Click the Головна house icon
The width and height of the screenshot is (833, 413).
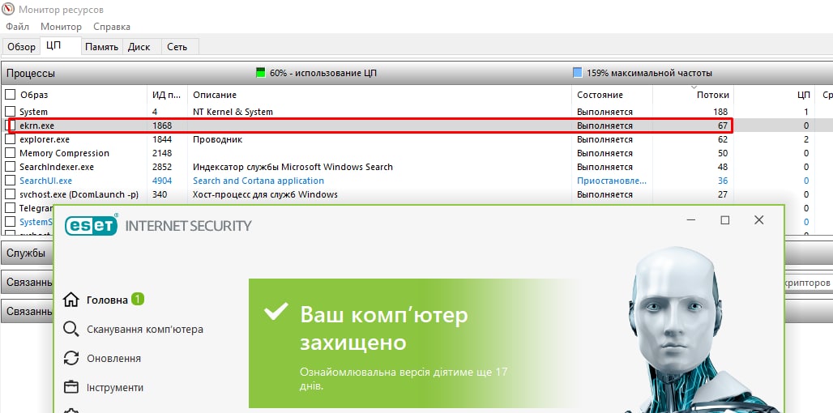click(70, 300)
